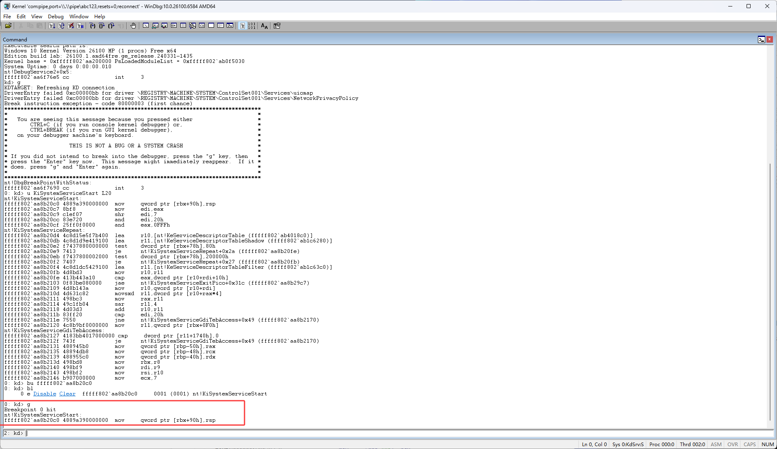Click 'KDTARGET: Refreshing KD connection' line
This screenshot has width=777, height=449.
click(x=59, y=88)
